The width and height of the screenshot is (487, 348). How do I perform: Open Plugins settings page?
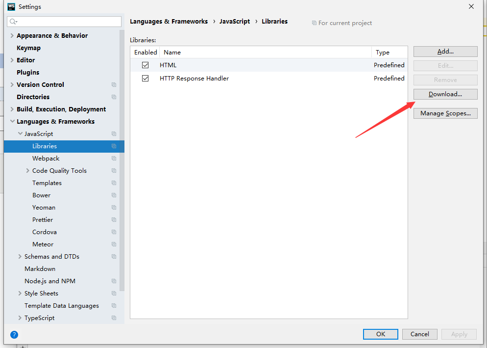click(x=28, y=73)
